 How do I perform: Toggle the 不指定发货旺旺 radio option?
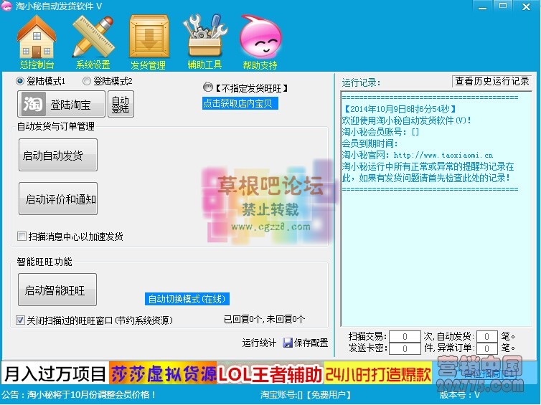coord(208,87)
